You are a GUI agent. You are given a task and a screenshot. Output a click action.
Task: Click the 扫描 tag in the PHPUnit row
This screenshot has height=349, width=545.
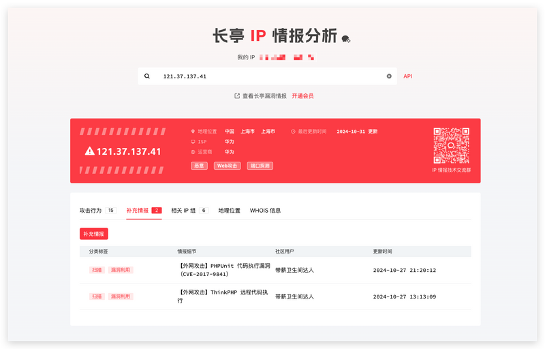[x=97, y=270]
